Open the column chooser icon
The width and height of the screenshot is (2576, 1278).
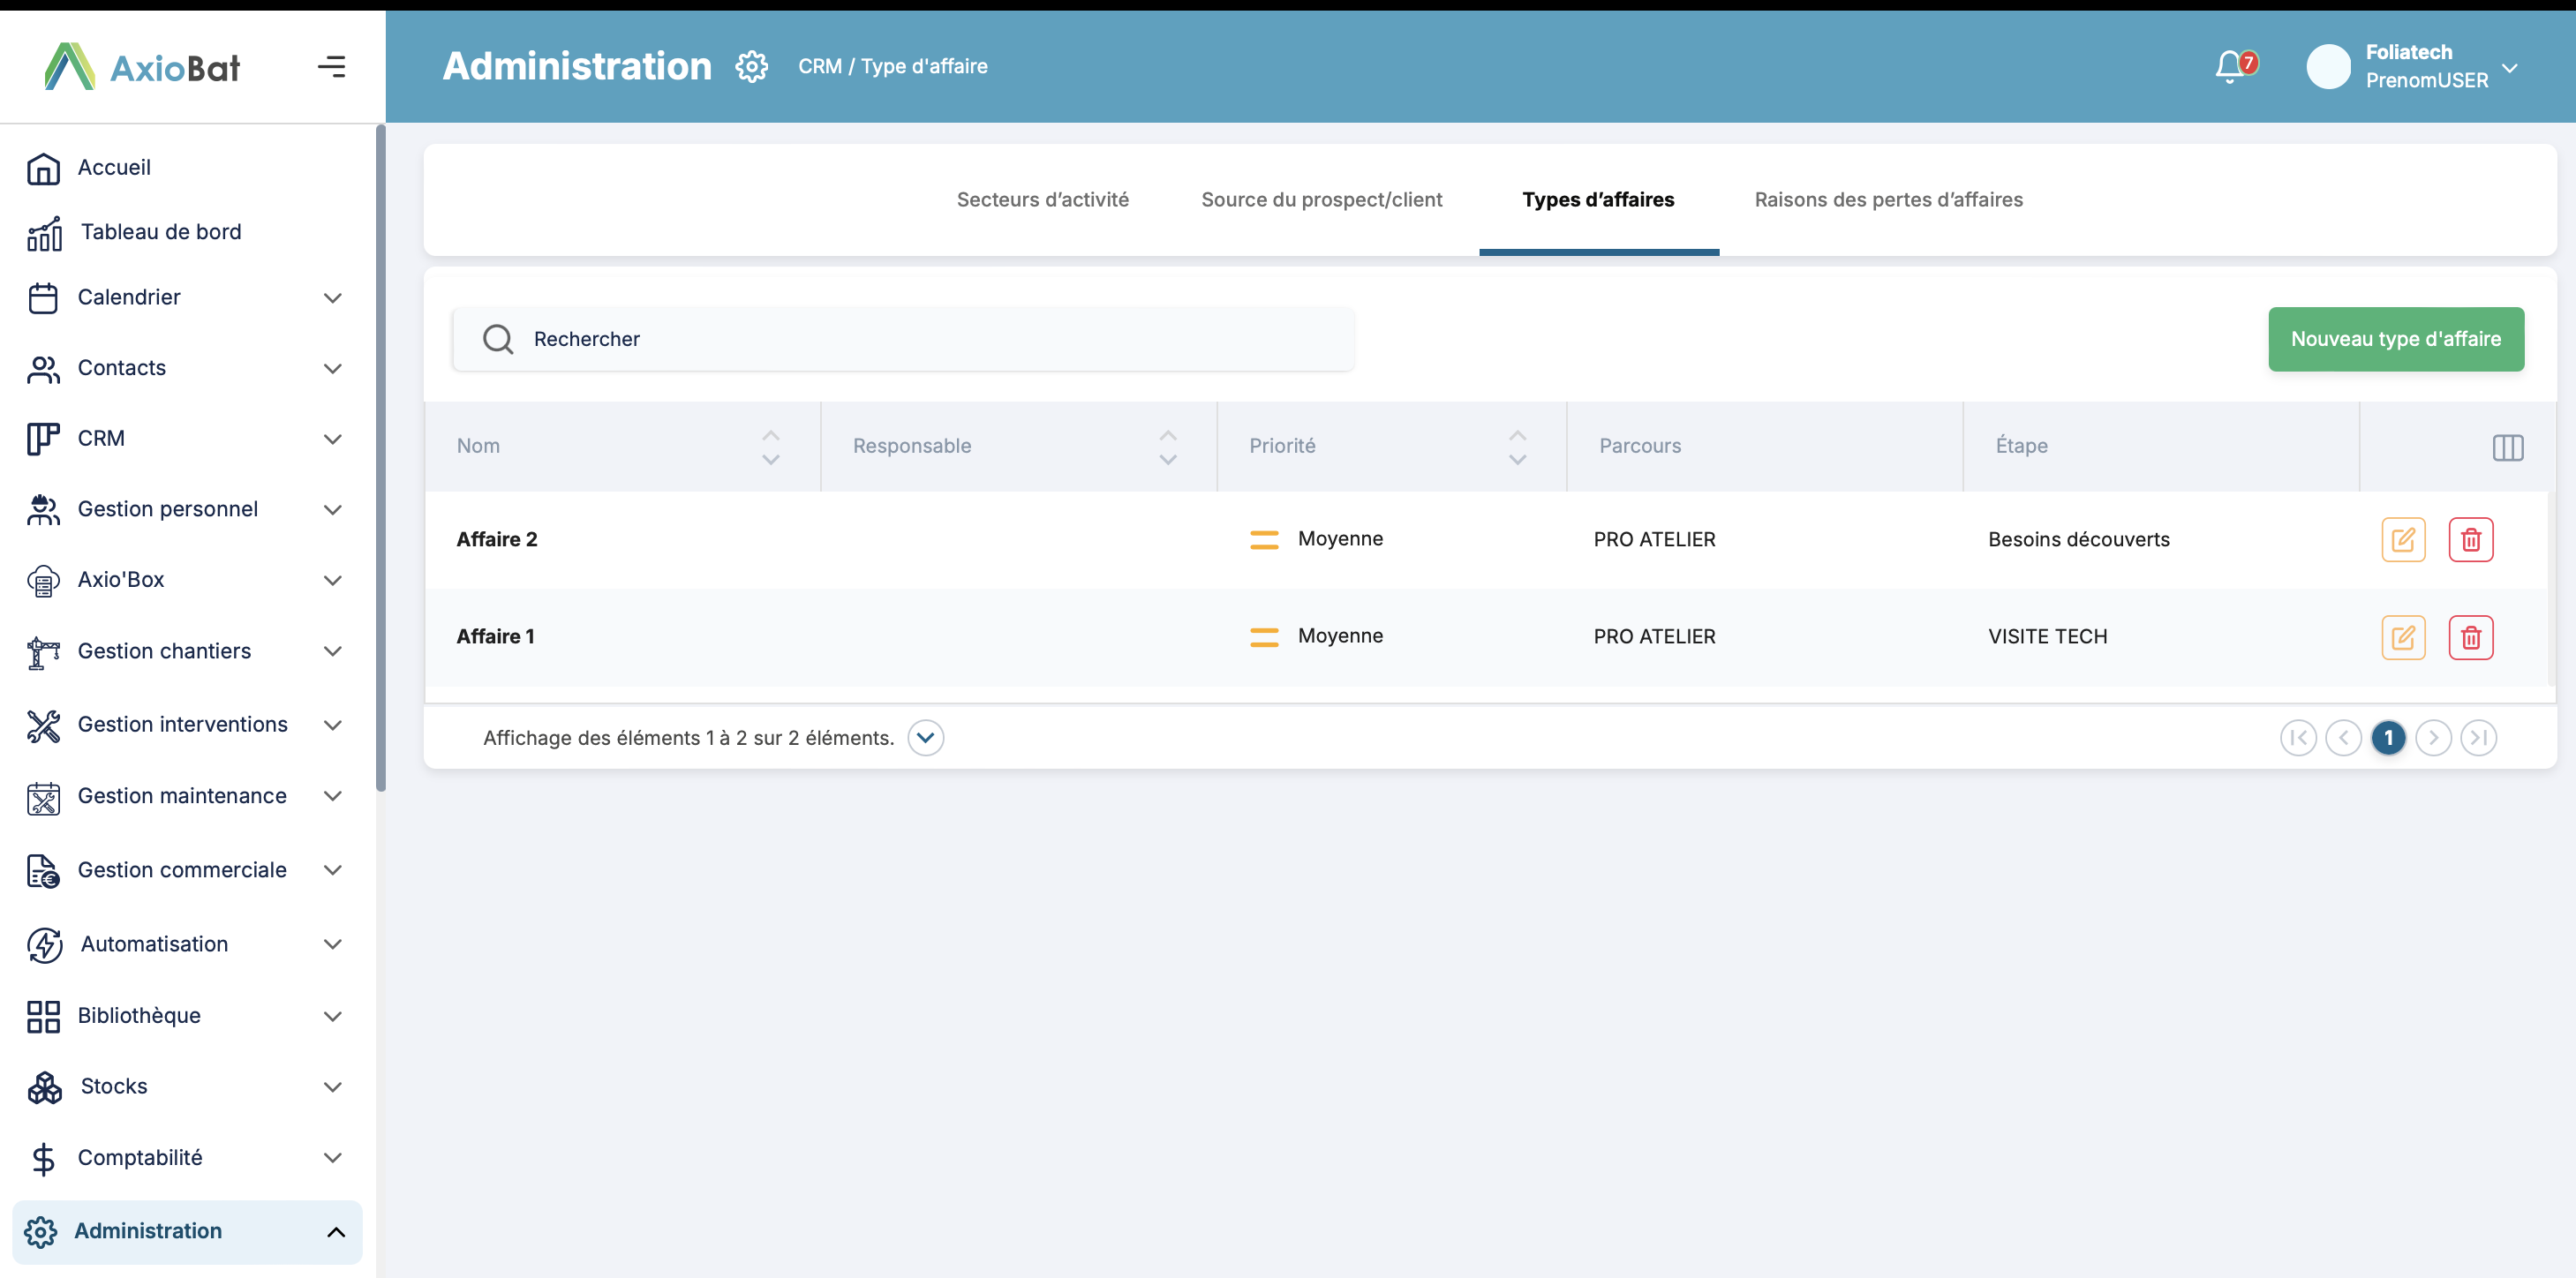coord(2506,447)
